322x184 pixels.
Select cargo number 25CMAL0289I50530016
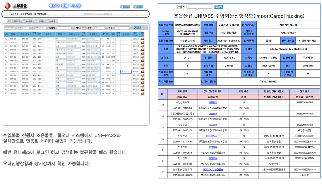(x=187, y=25)
